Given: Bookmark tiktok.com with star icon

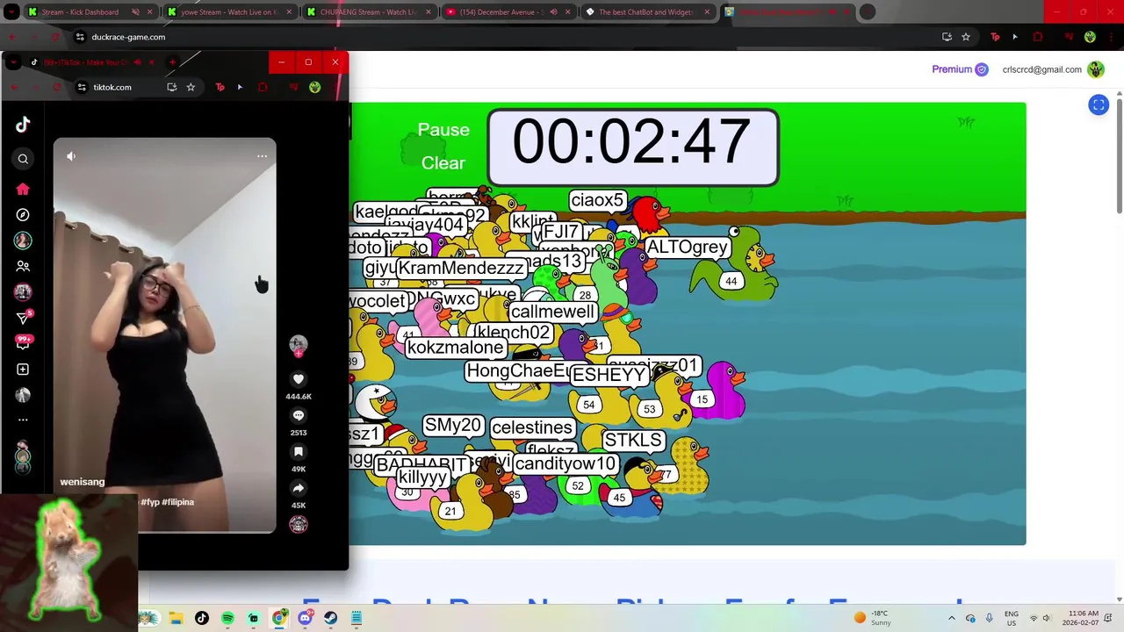Looking at the screenshot, I should coord(191,87).
